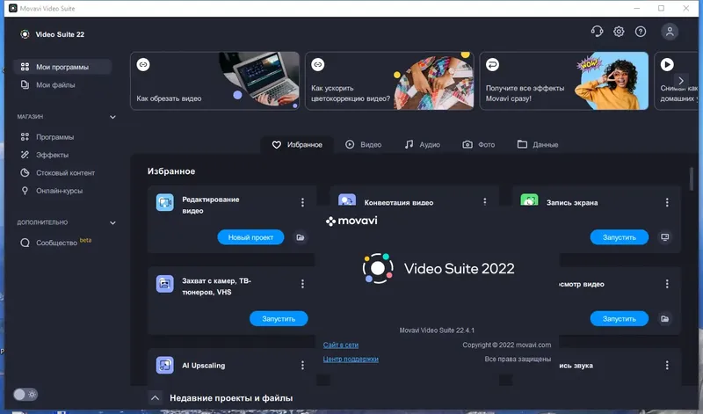The height and width of the screenshot is (414, 703).
Task: Open the "Сайт в сети" link
Action: 341,345
